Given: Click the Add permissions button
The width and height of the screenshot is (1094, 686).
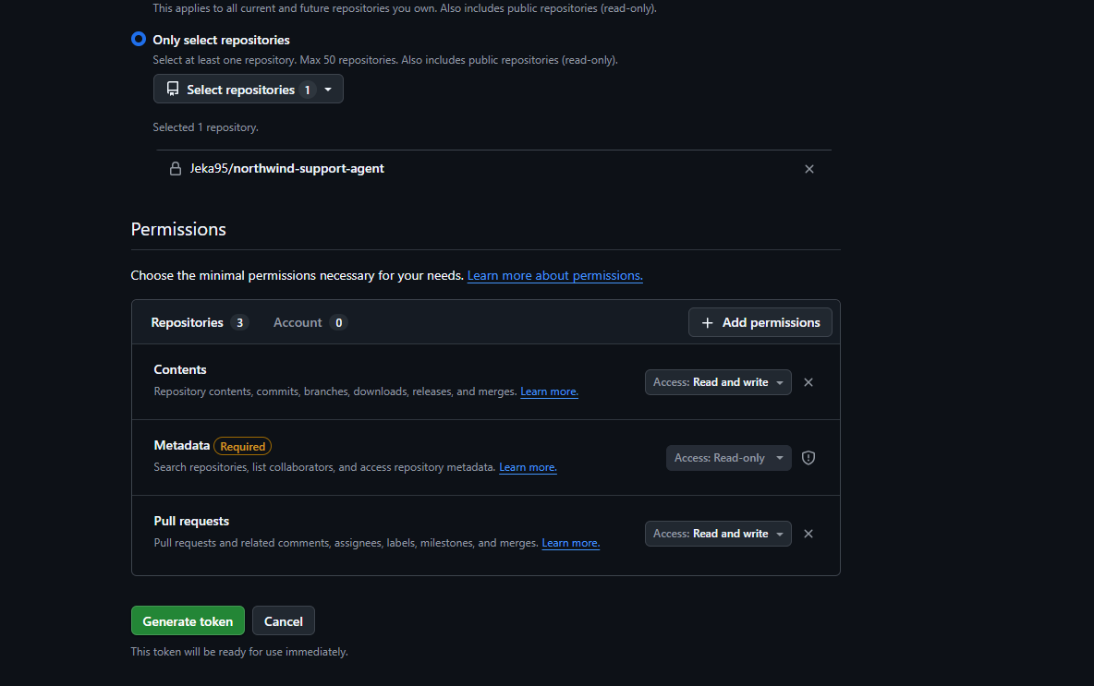Looking at the screenshot, I should point(760,322).
